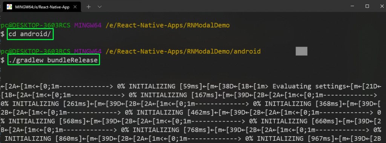Click '[768ms]' timing in output
Image resolution: width=386 pixels, height=143 pixels.
pos(197,129)
